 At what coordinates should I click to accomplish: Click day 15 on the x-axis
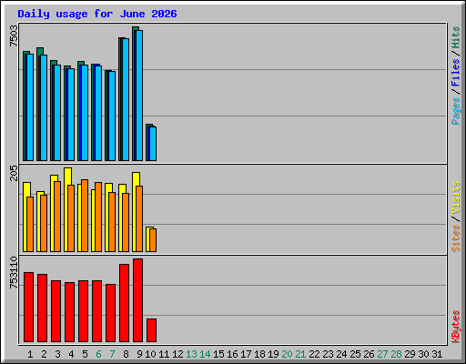click(218, 354)
